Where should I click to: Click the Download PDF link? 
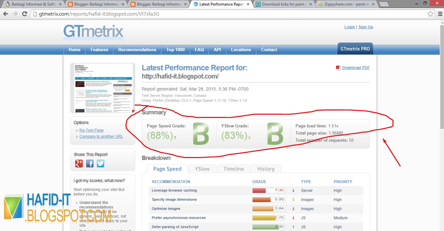click(x=356, y=68)
